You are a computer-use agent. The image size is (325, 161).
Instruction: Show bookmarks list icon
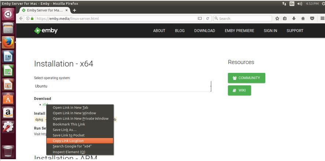285,19
